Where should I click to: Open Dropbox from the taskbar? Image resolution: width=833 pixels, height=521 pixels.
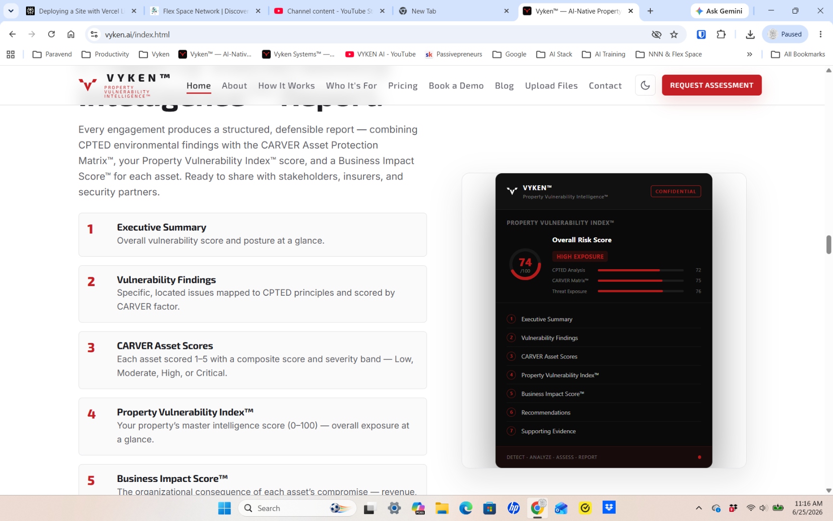(x=609, y=508)
